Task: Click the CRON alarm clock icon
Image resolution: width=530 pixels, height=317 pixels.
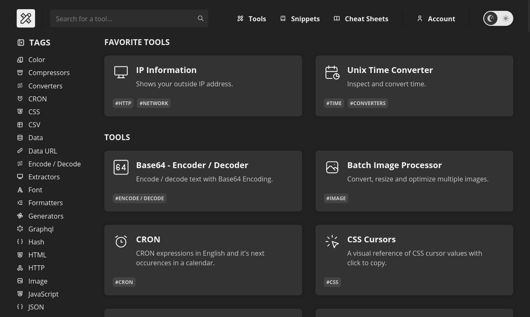Action: pos(121,242)
